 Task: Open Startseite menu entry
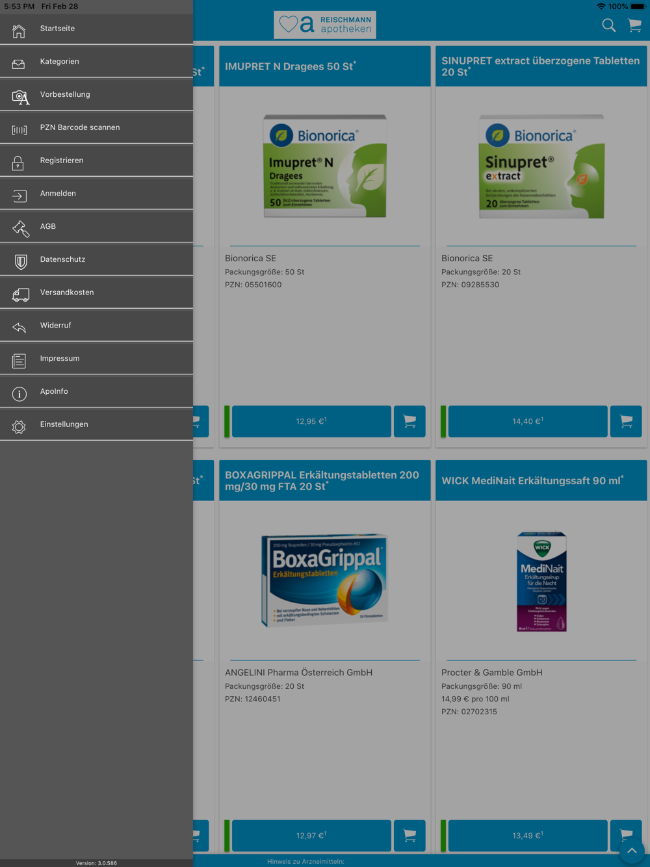[96, 29]
